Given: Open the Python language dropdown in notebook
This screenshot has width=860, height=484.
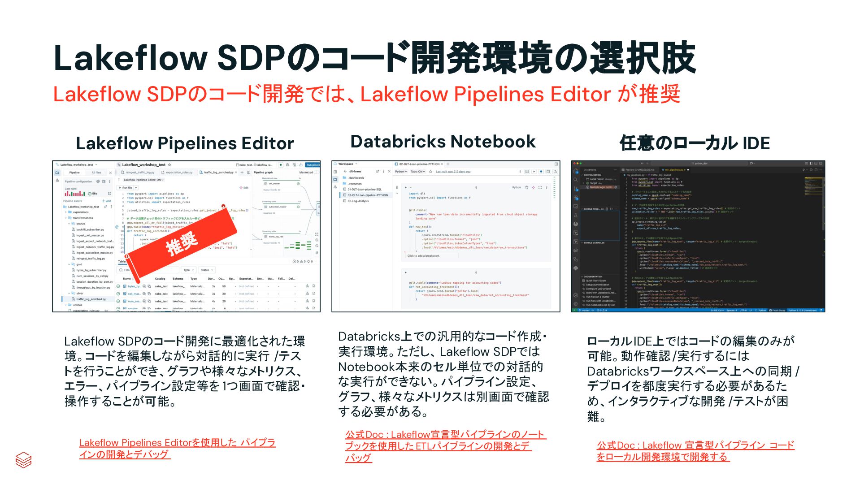Looking at the screenshot, I should click(x=401, y=172).
